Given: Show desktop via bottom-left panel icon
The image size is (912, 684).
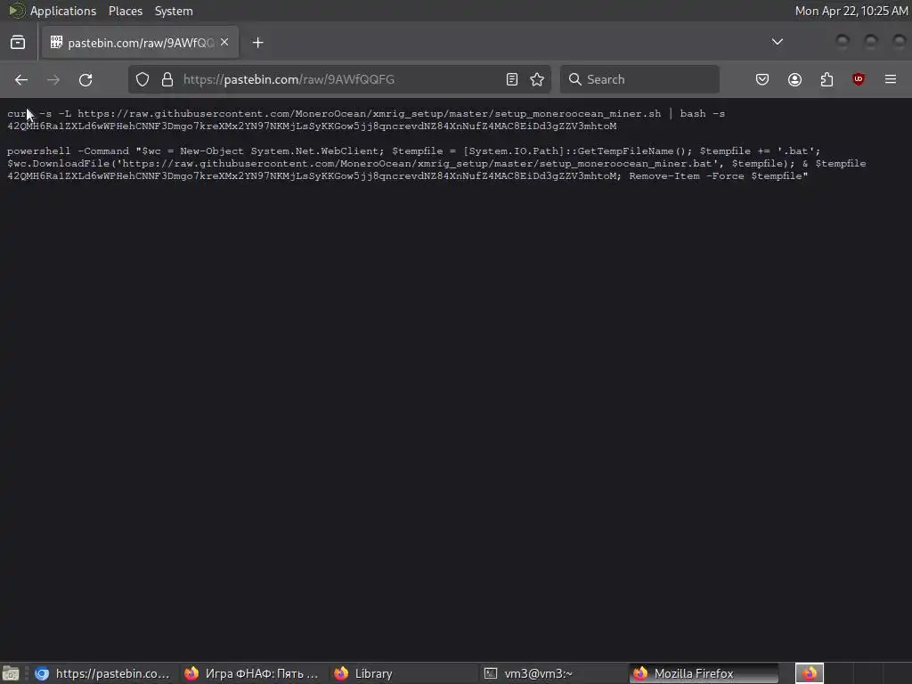Looking at the screenshot, I should pos(11,673).
